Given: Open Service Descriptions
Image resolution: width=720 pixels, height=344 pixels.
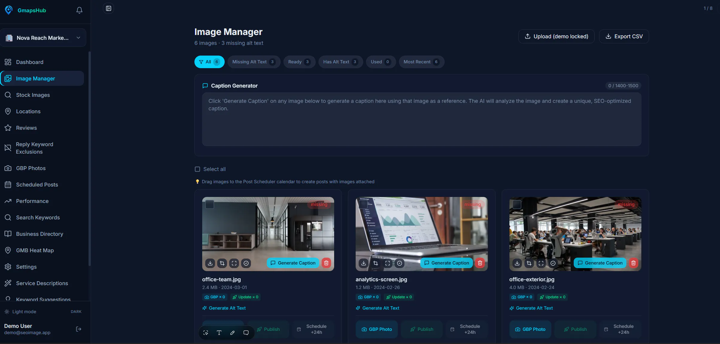Looking at the screenshot, I should point(42,283).
